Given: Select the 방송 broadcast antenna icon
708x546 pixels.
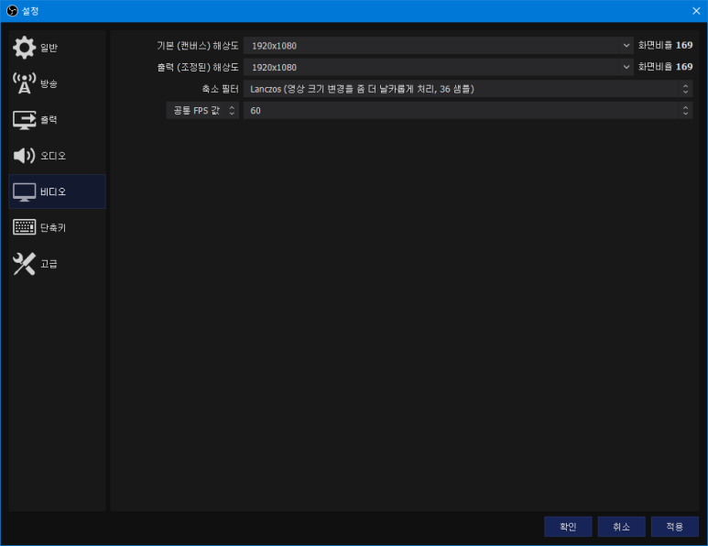Looking at the screenshot, I should [24, 83].
